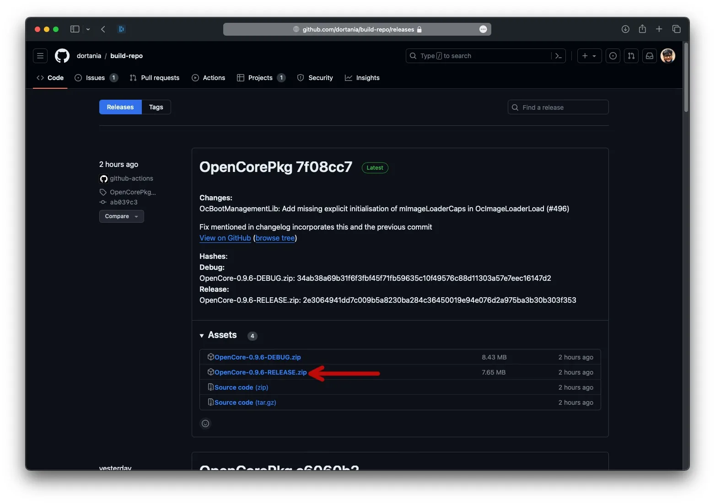Open the issues icon in header
Viewport: 715px width, 504px height.
(613, 56)
